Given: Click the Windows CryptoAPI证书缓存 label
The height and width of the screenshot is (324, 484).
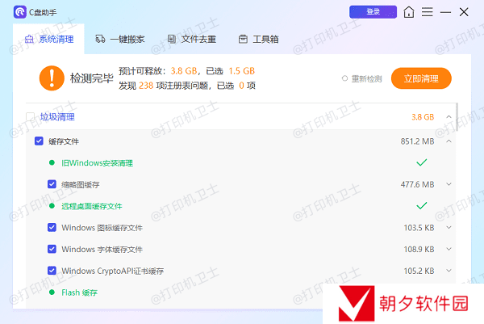Looking at the screenshot, I should 112,271.
